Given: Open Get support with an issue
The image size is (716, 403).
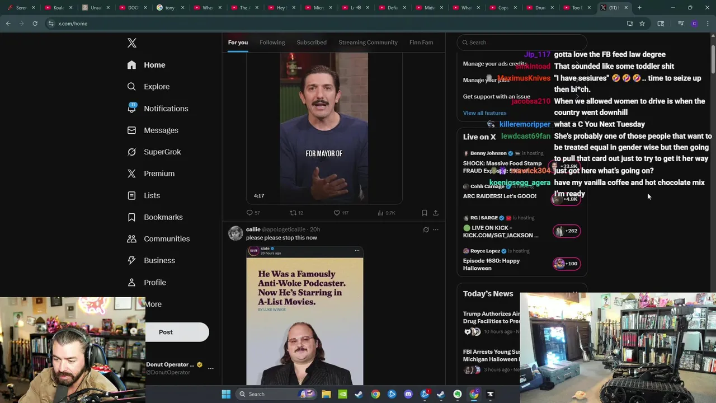Looking at the screenshot, I should click(497, 96).
